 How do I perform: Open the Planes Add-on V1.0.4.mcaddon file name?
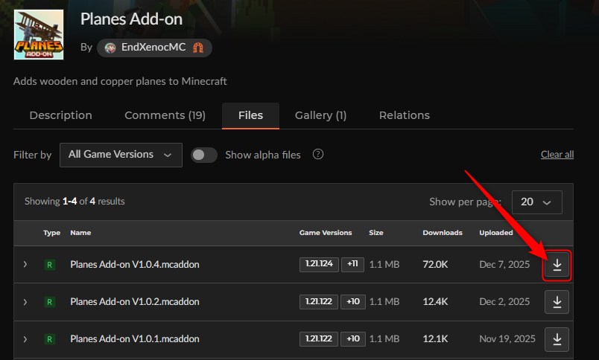(134, 265)
